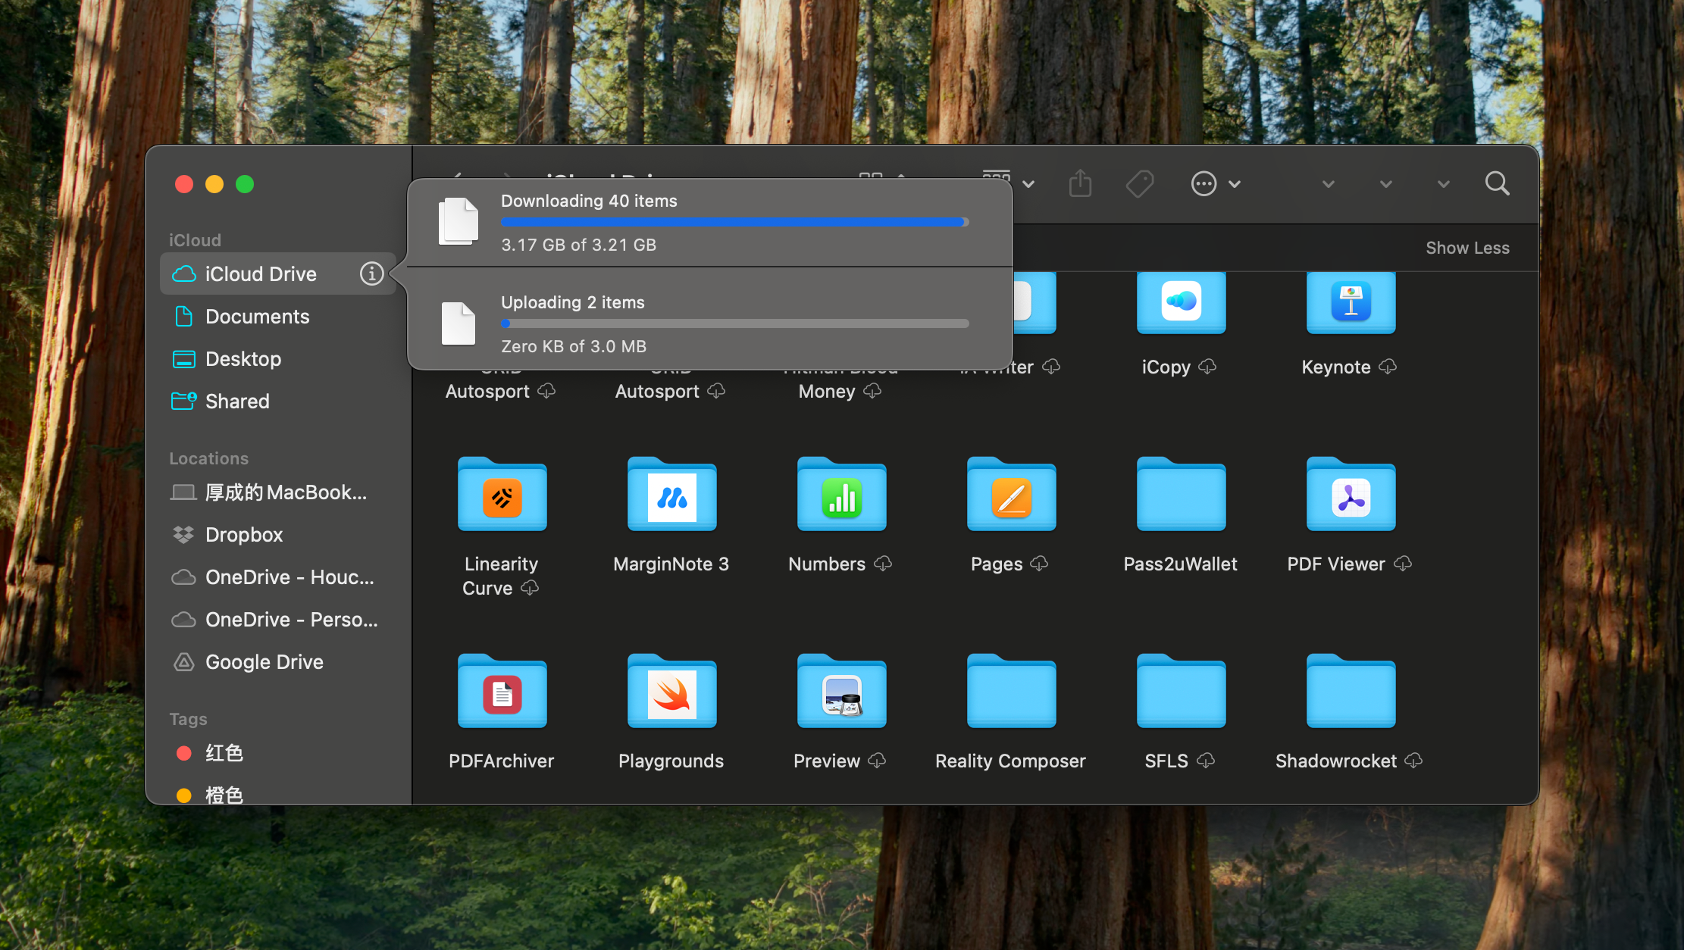The width and height of the screenshot is (1684, 950).
Task: Open the Linearity Curve folder
Action: (502, 497)
